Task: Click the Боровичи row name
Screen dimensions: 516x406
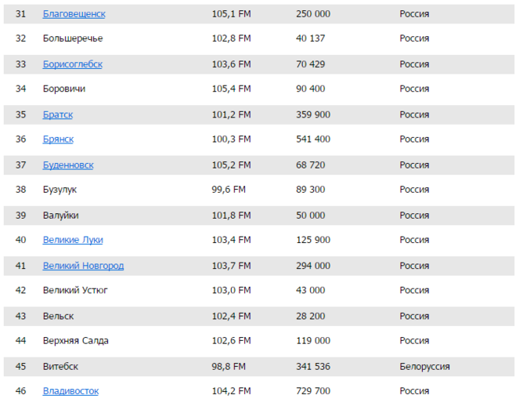Action: [x=64, y=89]
